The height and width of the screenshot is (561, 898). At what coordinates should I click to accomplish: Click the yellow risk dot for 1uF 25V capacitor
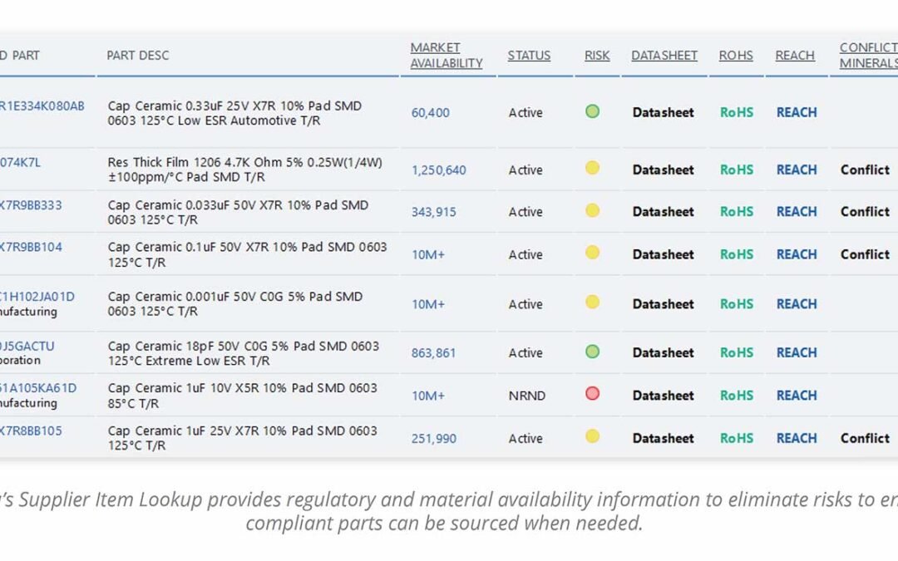click(x=593, y=436)
